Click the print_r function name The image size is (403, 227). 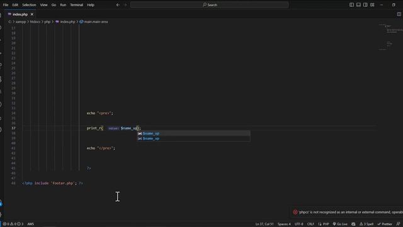click(94, 128)
